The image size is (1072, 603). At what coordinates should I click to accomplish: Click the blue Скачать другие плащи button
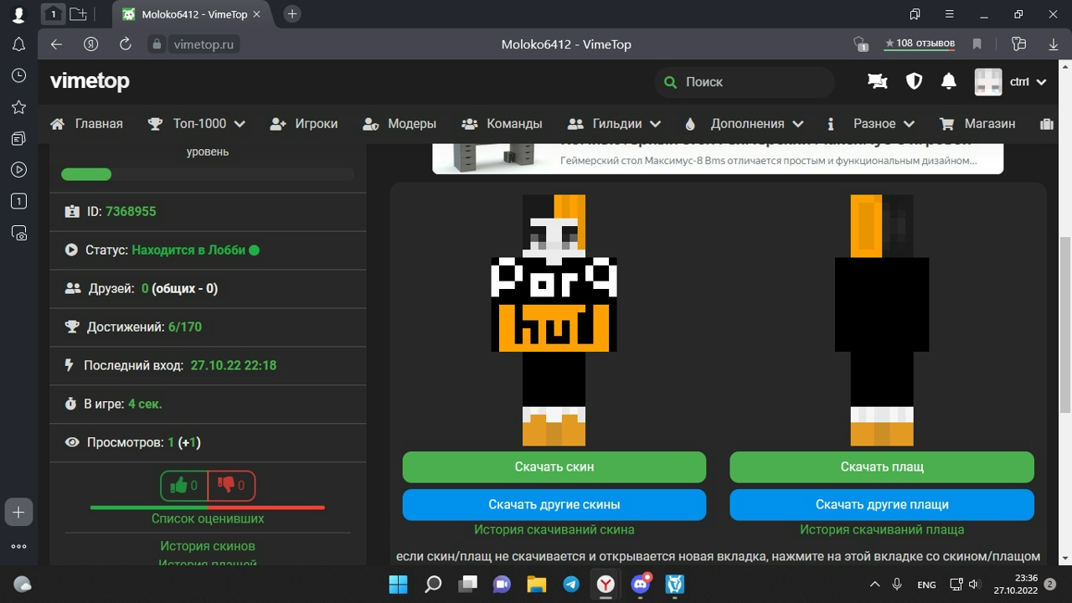coord(881,505)
